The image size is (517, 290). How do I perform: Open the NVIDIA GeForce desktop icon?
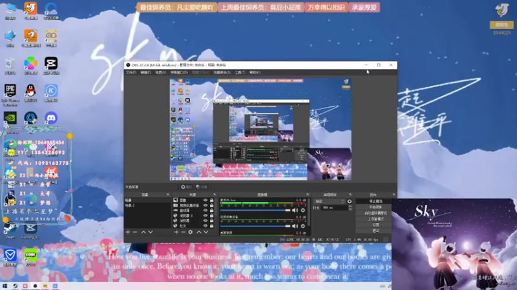(x=10, y=118)
